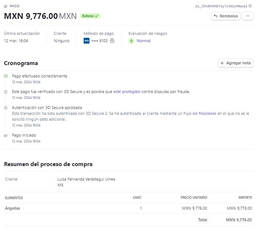This screenshot has width=264, height=234.
Task: Click the Exitoso status badge
Action: pyautogui.click(x=90, y=16)
